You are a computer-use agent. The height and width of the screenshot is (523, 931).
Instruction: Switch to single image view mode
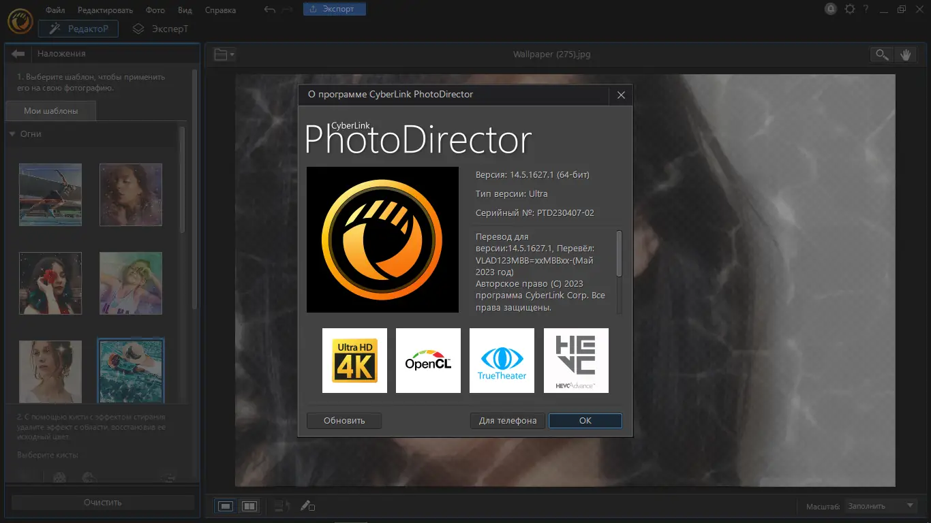[x=226, y=506]
